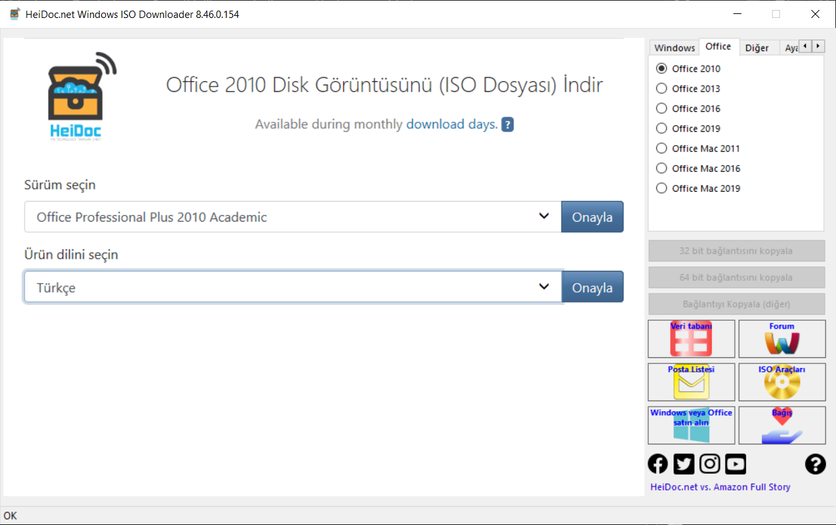Click the black question mark help icon
Image resolution: width=836 pixels, height=525 pixels.
coord(815,464)
